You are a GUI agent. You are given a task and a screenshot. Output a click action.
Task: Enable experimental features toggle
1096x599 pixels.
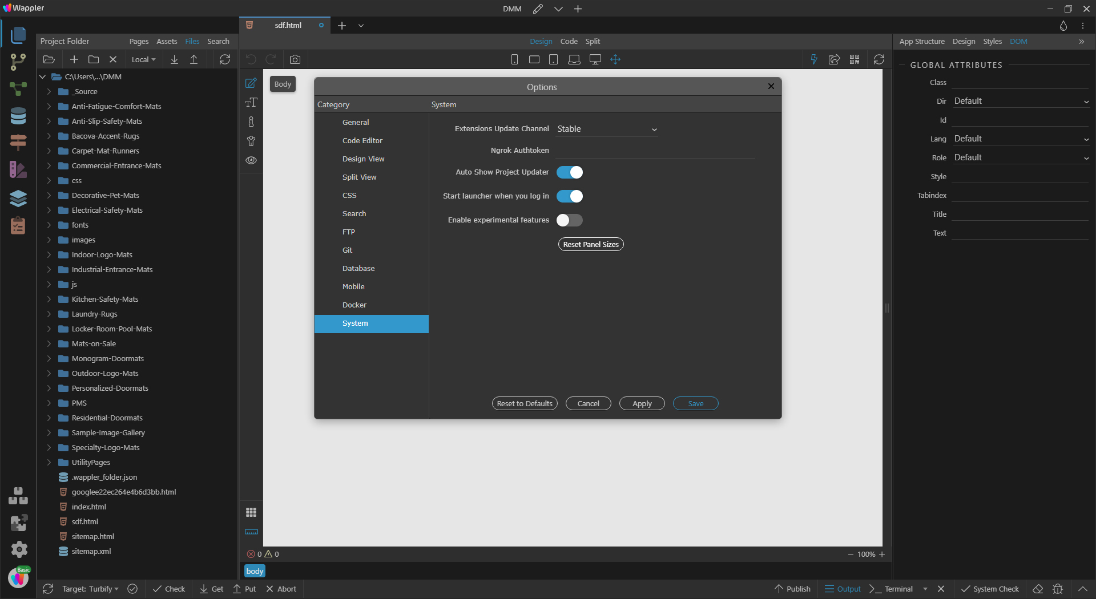click(x=569, y=220)
